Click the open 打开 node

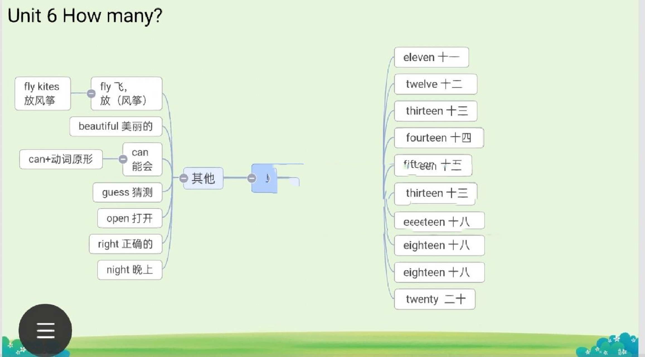[130, 218]
